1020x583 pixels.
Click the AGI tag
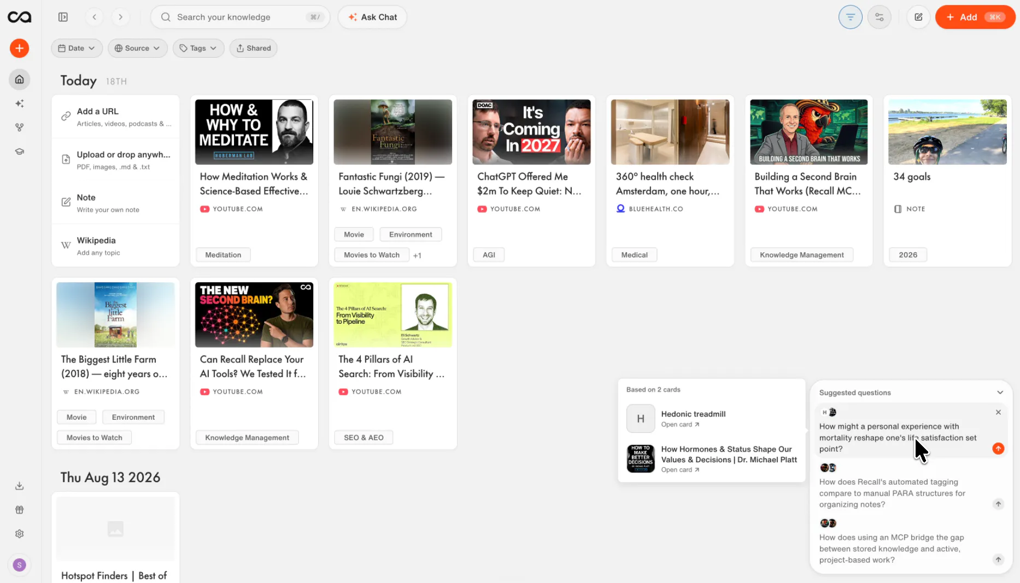(x=489, y=255)
